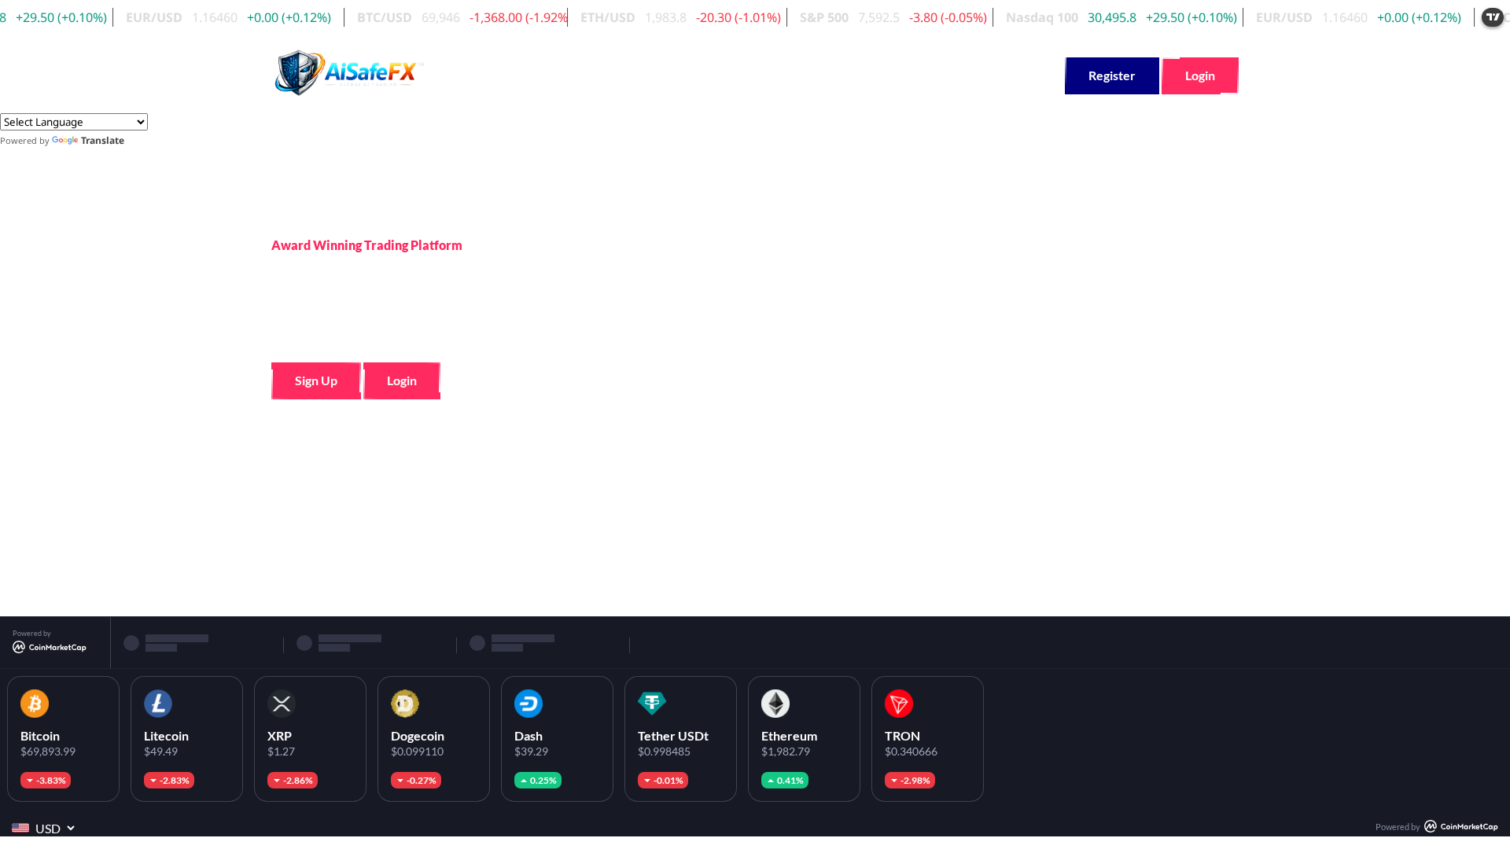The height and width of the screenshot is (849, 1510).
Task: Click the Google Translate logo
Action: (65, 141)
